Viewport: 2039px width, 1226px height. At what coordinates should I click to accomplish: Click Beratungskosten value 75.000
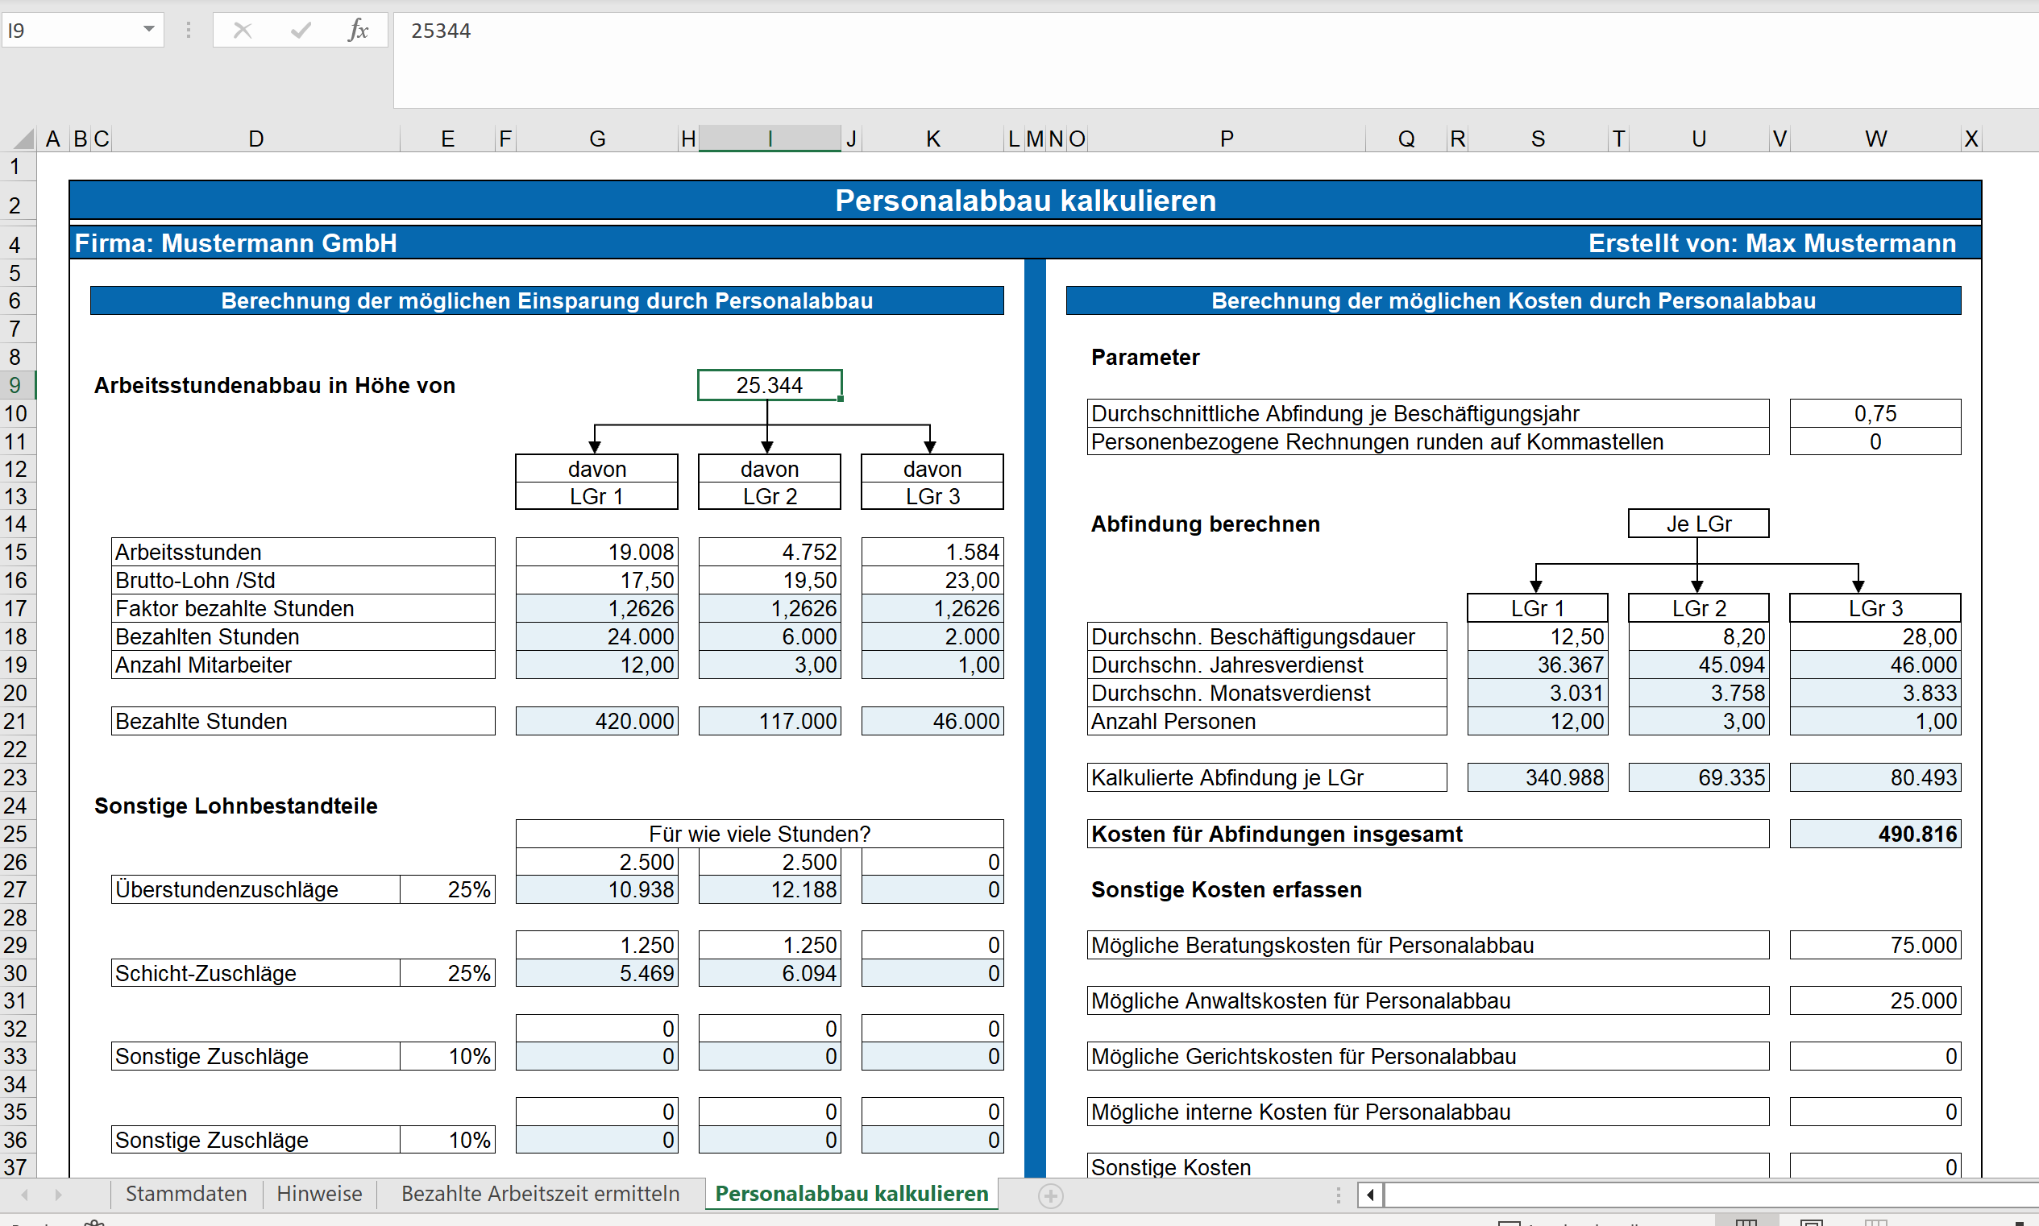1875,945
